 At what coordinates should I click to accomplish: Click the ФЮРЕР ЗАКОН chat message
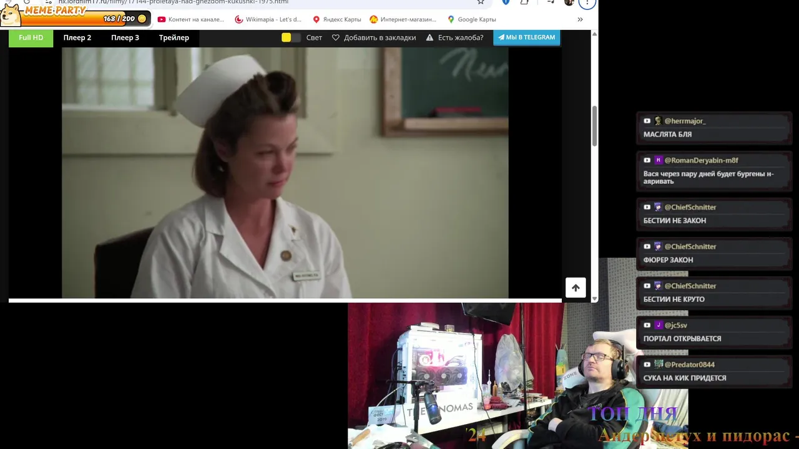pyautogui.click(x=668, y=260)
